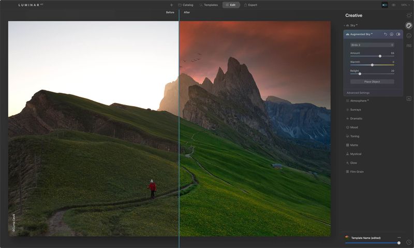Click the Before label
414x248 pixels.
(170, 12)
